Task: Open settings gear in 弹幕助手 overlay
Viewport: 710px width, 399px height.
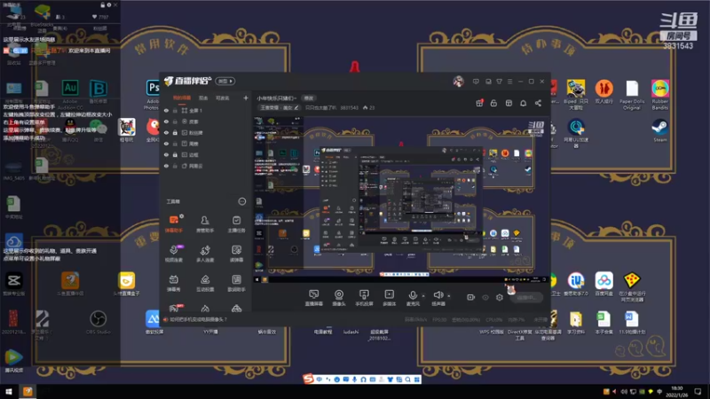Action: (x=108, y=5)
